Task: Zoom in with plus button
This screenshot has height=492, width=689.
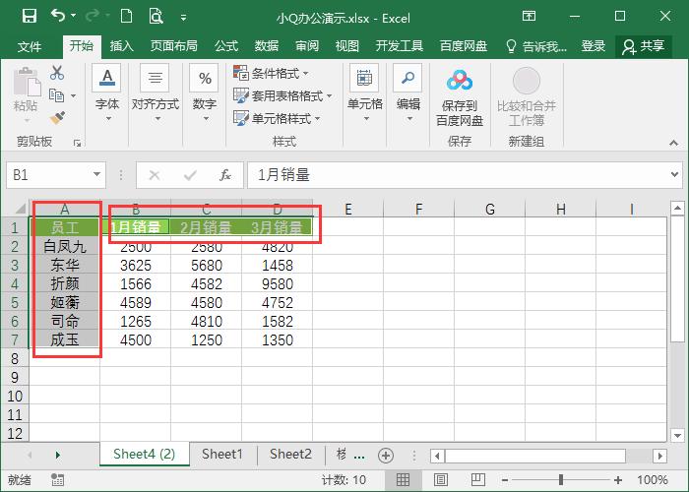Action: [x=618, y=480]
